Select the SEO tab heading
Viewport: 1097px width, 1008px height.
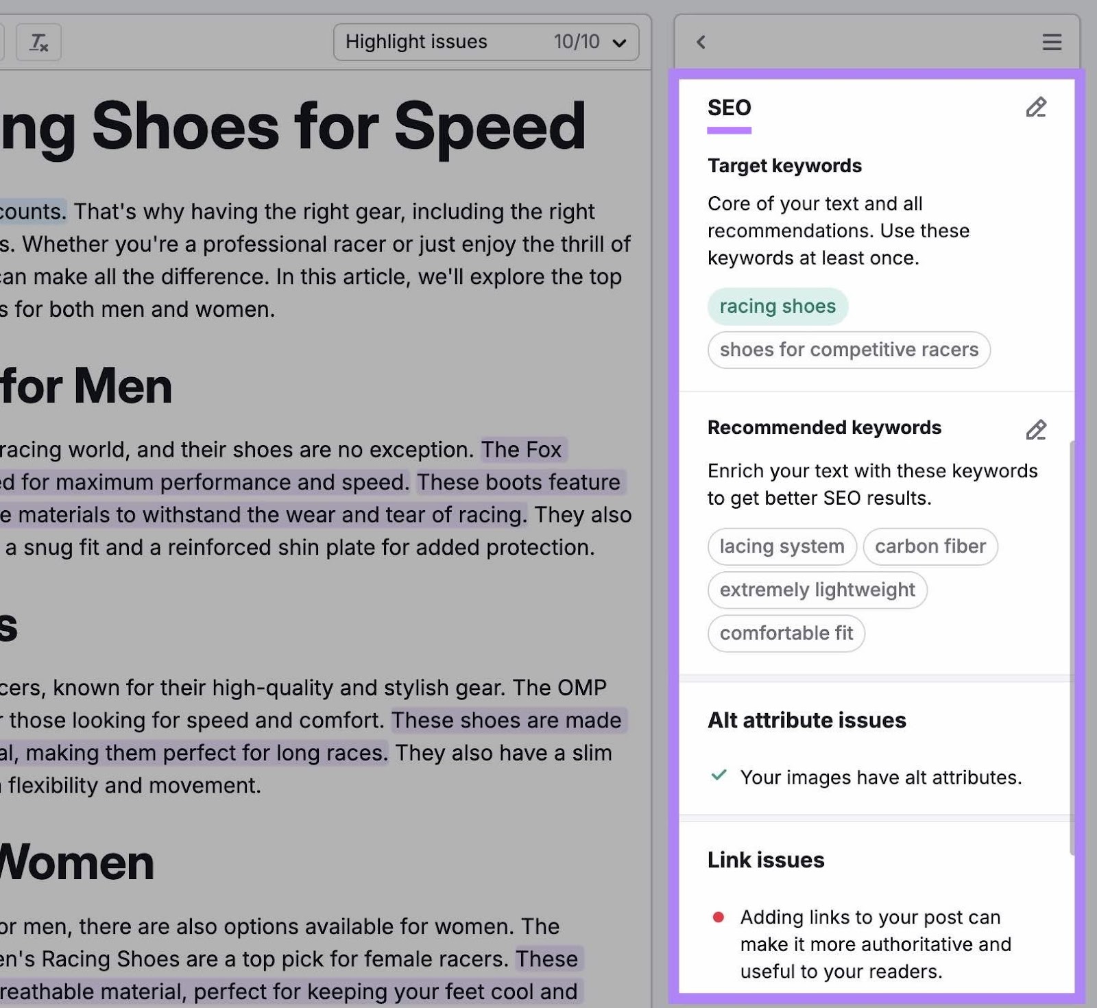tap(729, 108)
